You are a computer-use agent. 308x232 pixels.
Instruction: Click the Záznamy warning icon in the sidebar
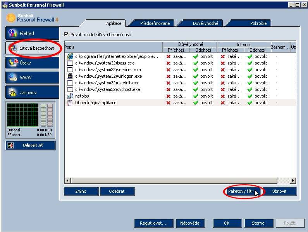click(13, 92)
